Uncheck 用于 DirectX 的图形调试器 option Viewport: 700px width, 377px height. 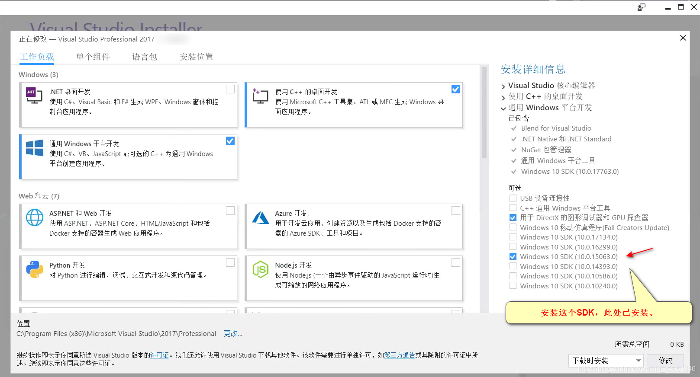tap(513, 217)
